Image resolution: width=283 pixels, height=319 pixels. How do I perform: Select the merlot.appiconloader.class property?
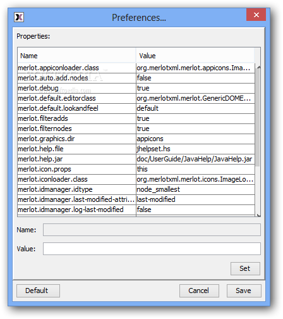(x=76, y=68)
